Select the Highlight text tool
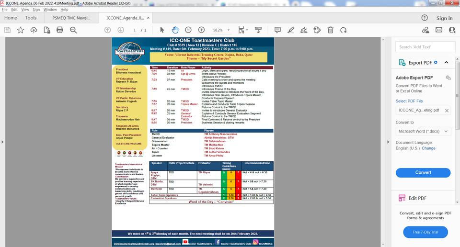 pyautogui.click(x=291, y=30)
